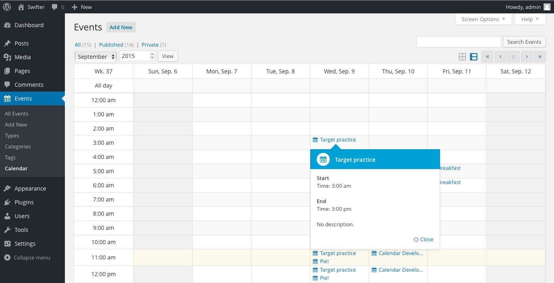Open the September month dropdown
The image size is (554, 283).
tap(96, 56)
